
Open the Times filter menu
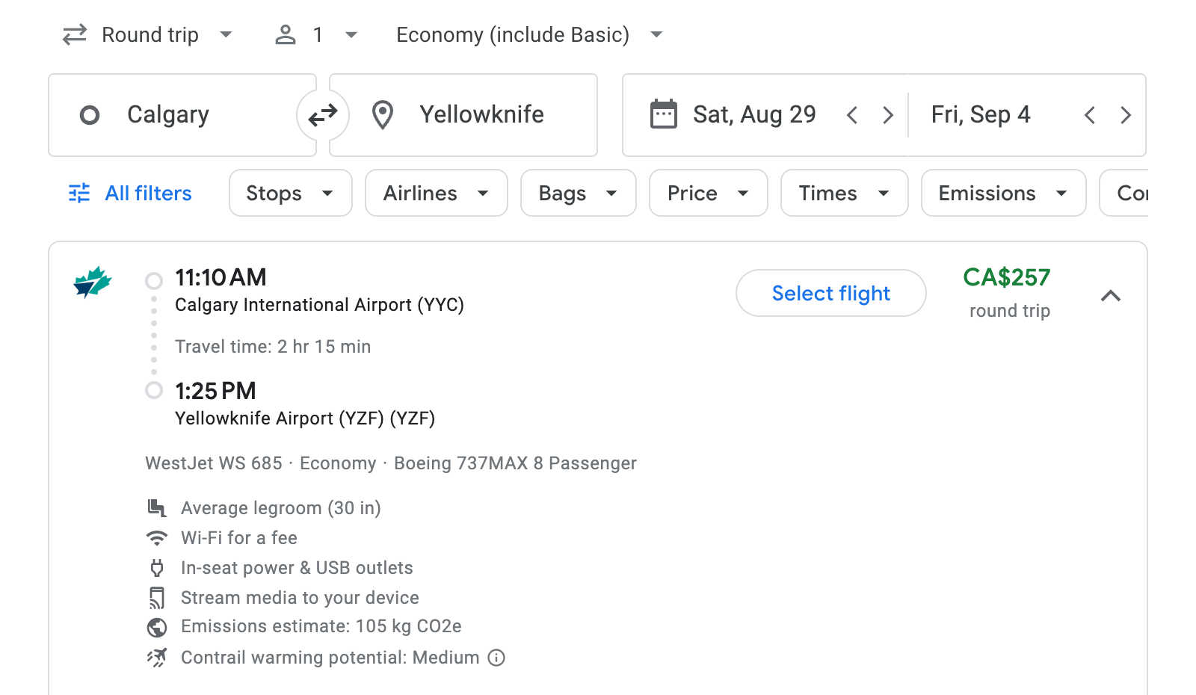[843, 193]
